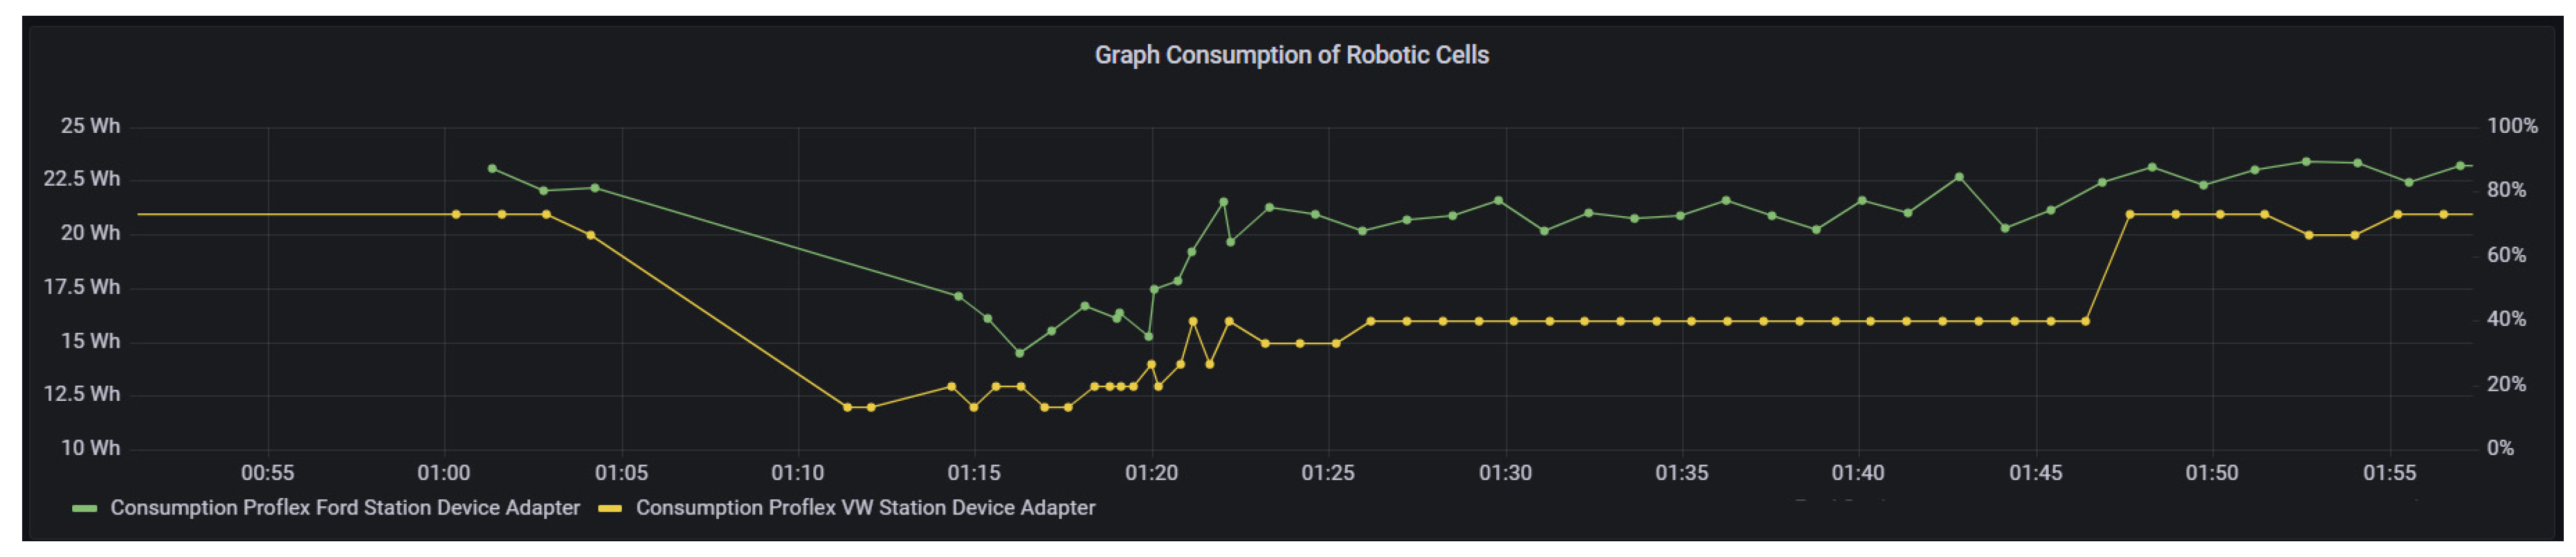Click the first green data point of the Ford line
Viewport: 2576px width, 557px height.
pos(492,169)
